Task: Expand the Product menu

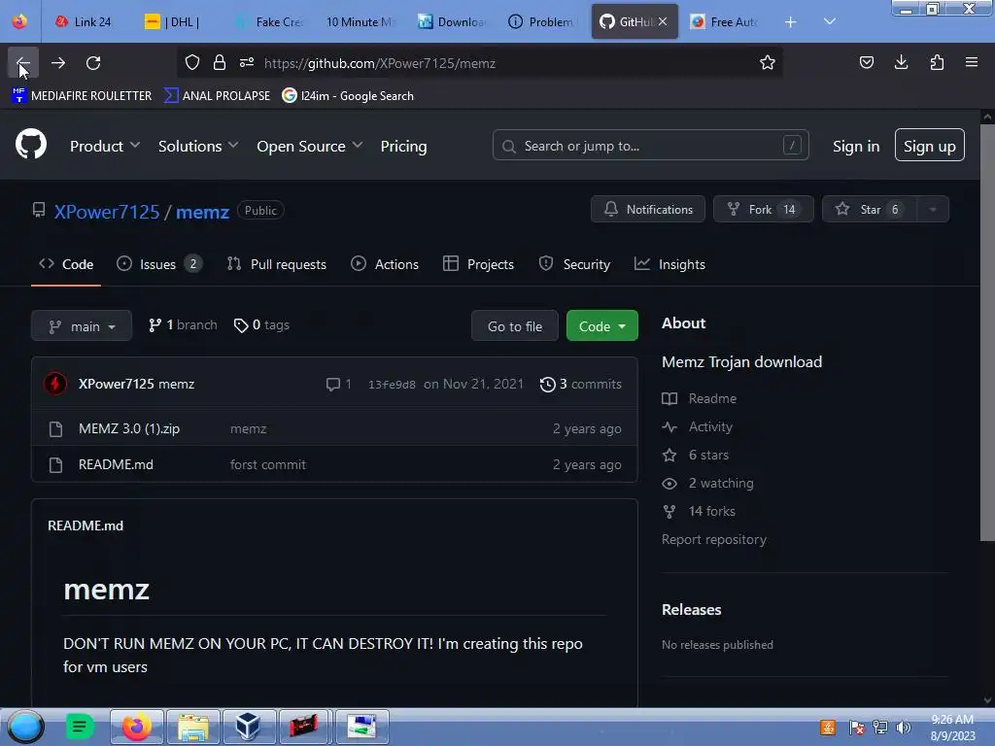Action: (x=105, y=146)
